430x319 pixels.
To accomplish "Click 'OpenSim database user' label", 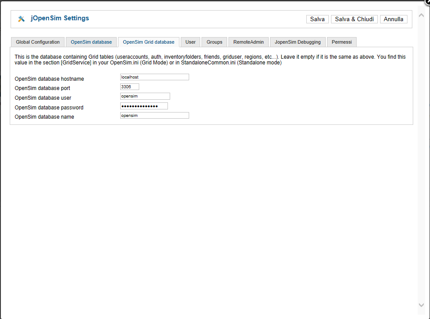I will pyautogui.click(x=43, y=98).
